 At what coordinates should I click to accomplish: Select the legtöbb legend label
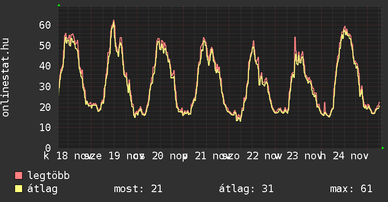[49, 176]
